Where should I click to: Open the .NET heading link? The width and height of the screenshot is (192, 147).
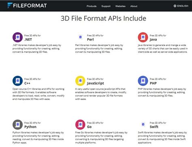[x=28, y=40]
